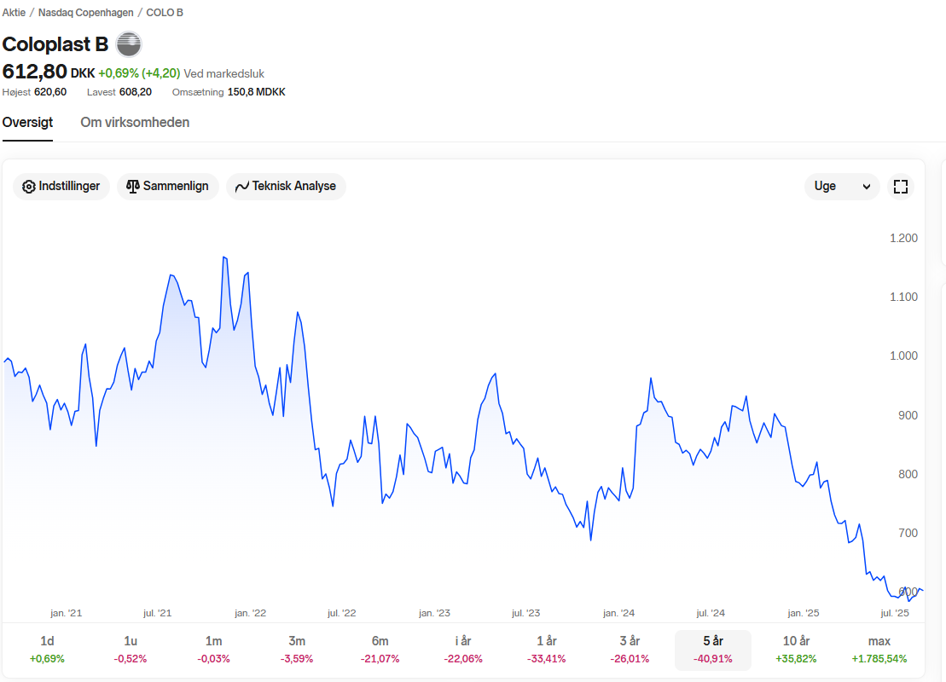Select the 1d time range

pos(47,650)
